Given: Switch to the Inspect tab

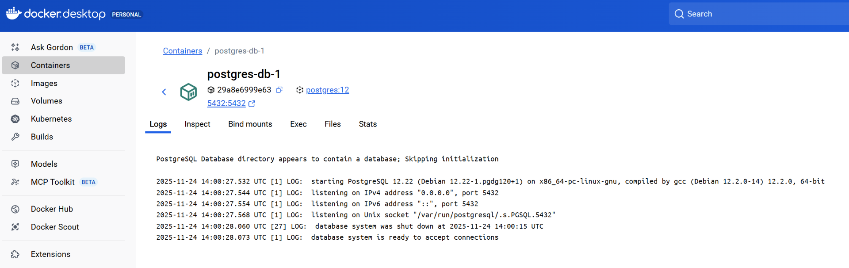Looking at the screenshot, I should 197,124.
